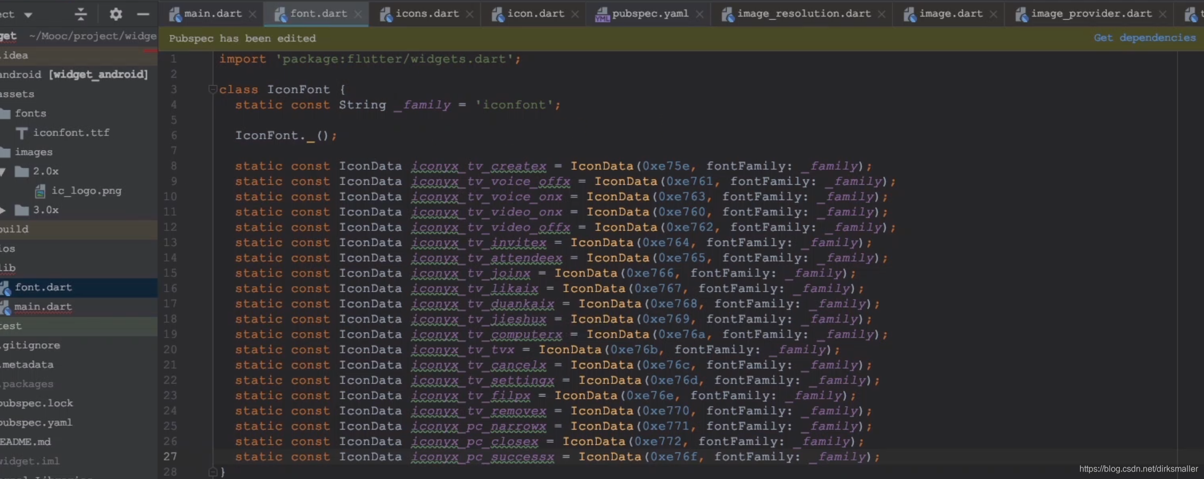The image size is (1204, 479).
Task: Select .gitignore file in tree
Action: [x=30, y=345]
